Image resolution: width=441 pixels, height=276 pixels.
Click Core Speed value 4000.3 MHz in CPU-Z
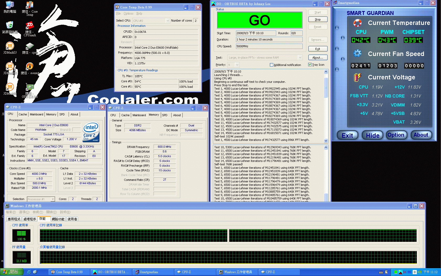(x=39, y=174)
